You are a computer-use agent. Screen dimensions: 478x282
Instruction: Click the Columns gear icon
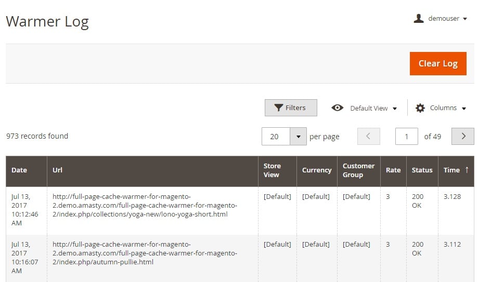[x=420, y=108]
